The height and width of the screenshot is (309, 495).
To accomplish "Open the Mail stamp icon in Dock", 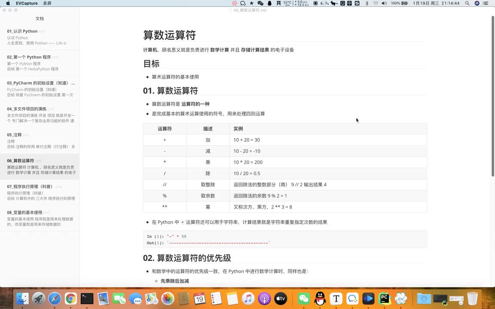I will tap(103, 298).
